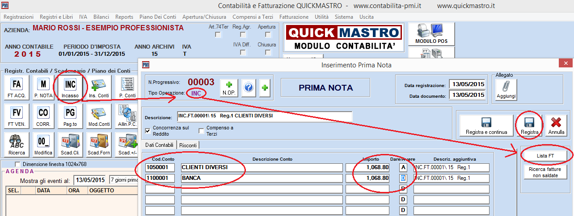Click the Mostra gli eventi al date field
The height and width of the screenshot is (216, 574).
pos(89,180)
